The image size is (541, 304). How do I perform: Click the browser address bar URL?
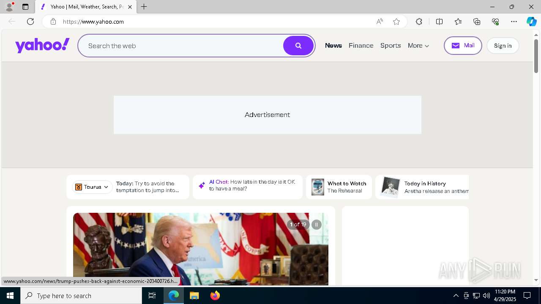click(93, 22)
